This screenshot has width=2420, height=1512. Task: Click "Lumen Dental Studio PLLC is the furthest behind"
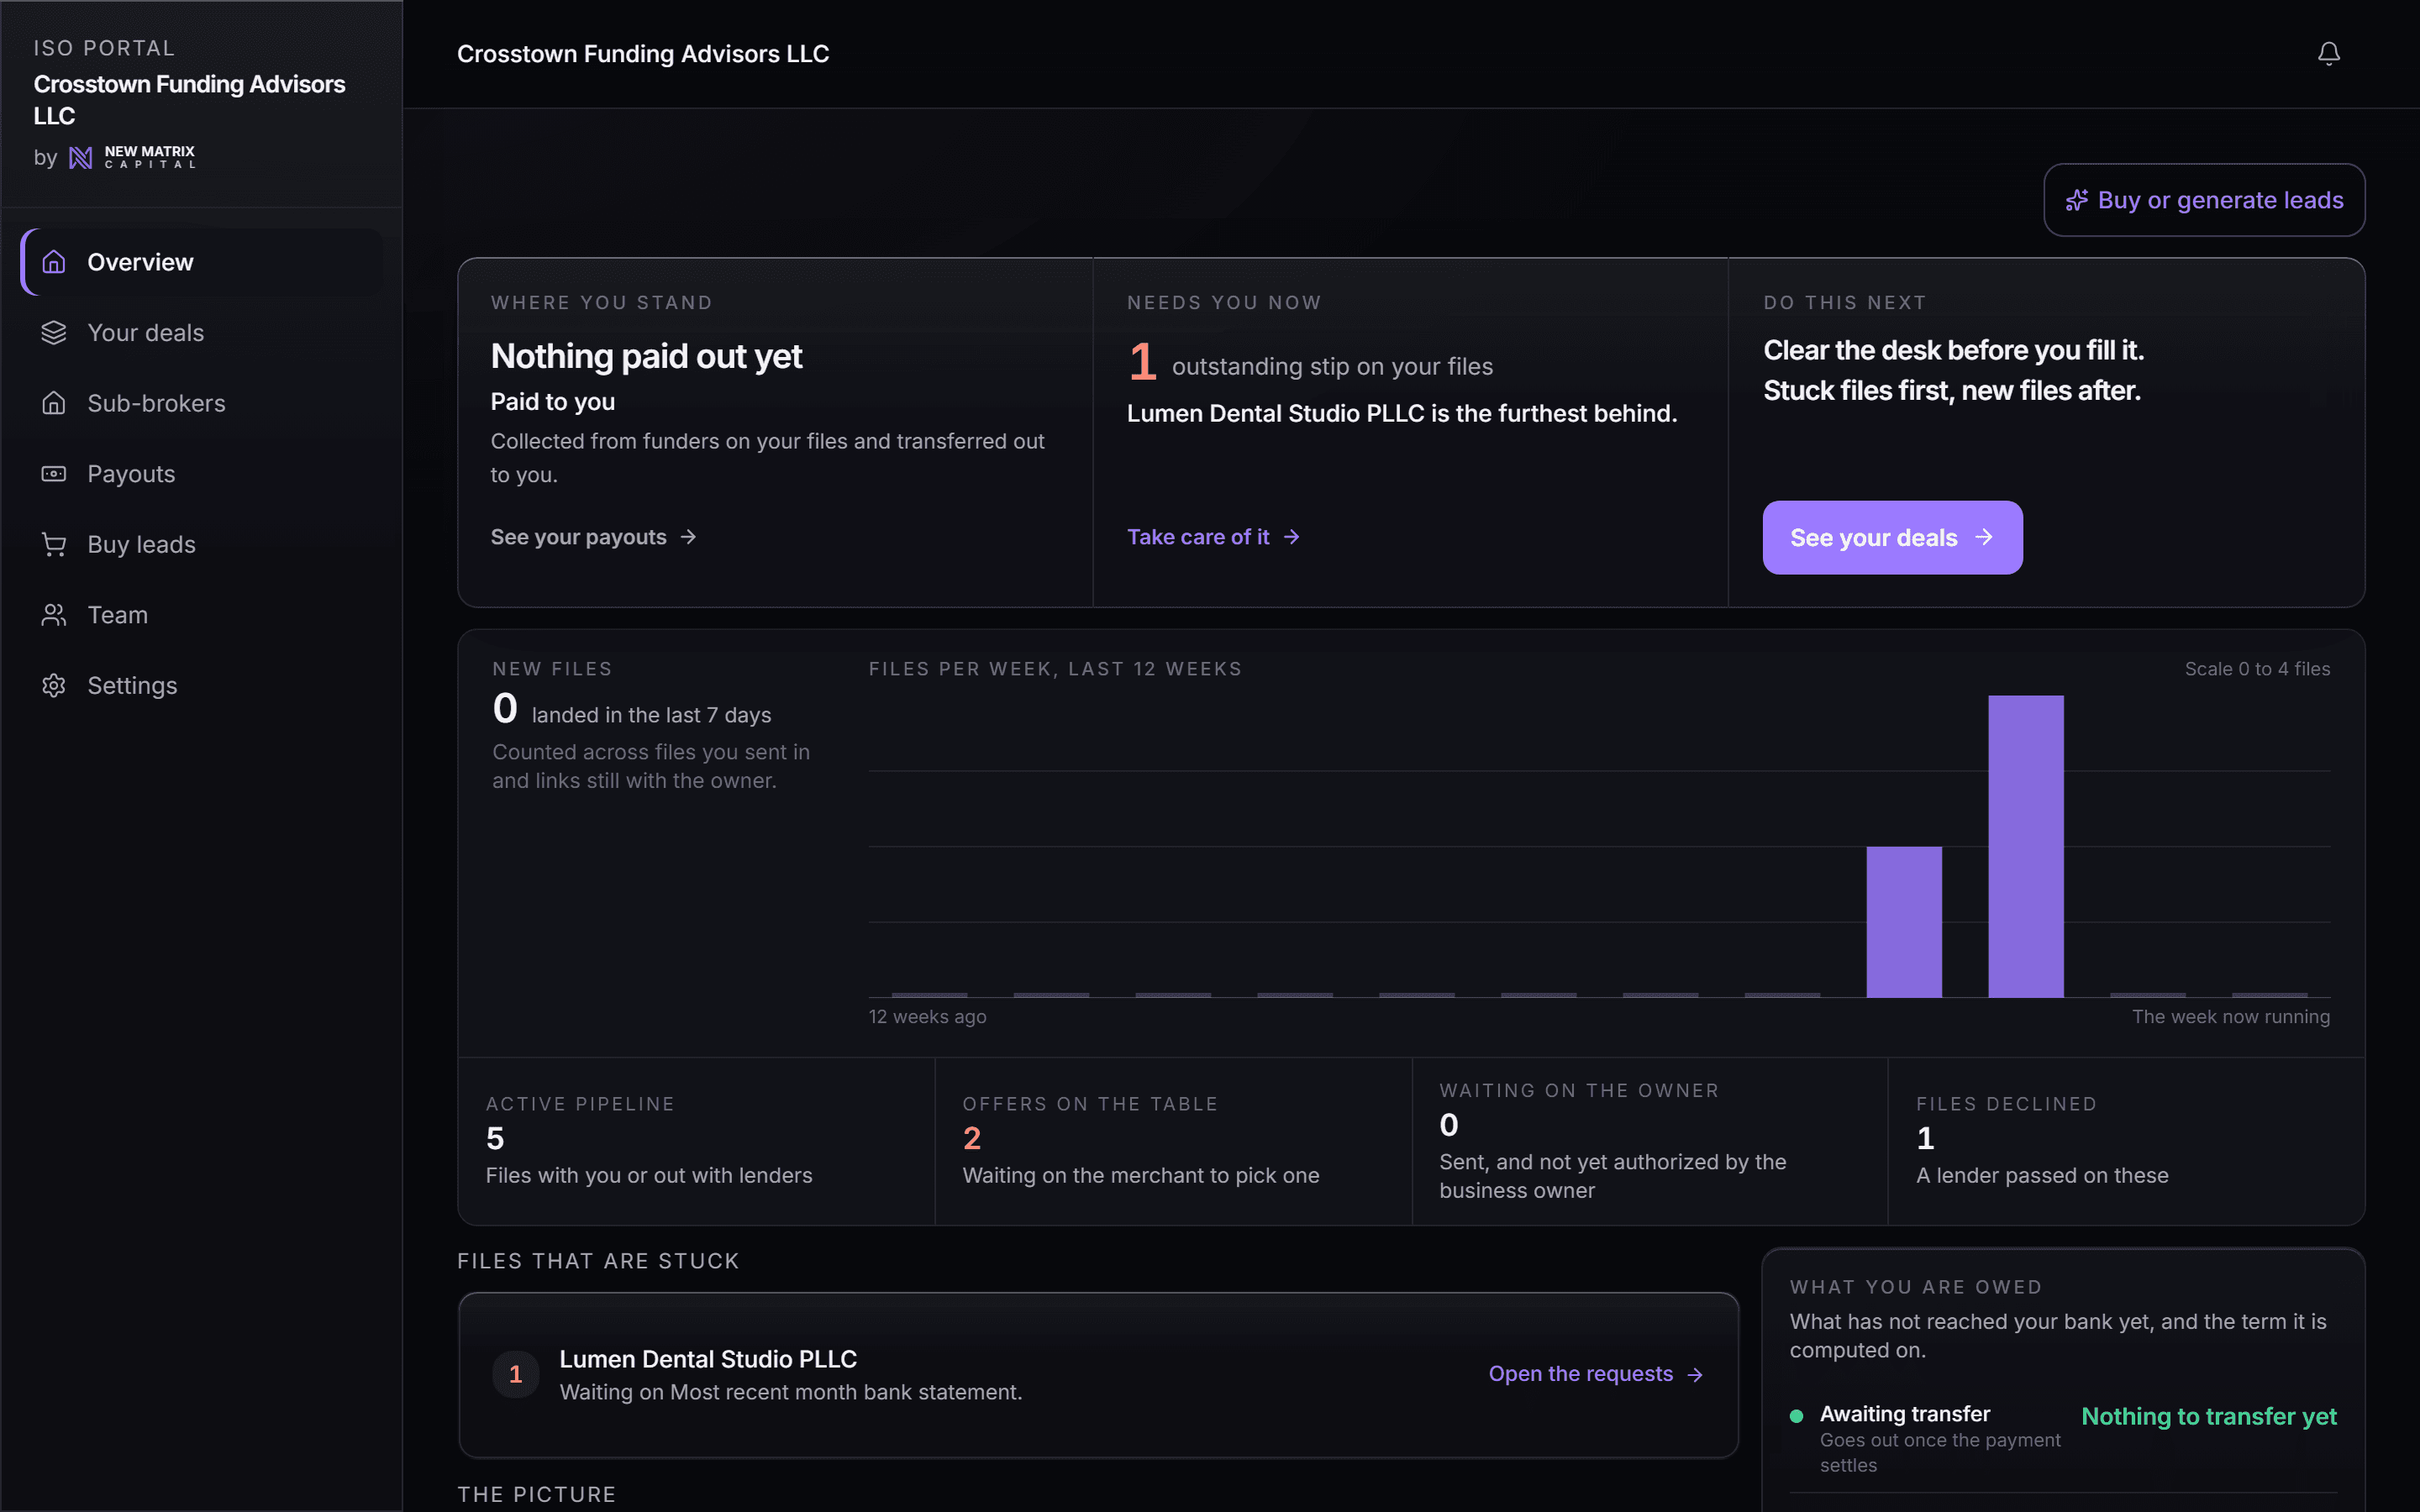click(1402, 413)
